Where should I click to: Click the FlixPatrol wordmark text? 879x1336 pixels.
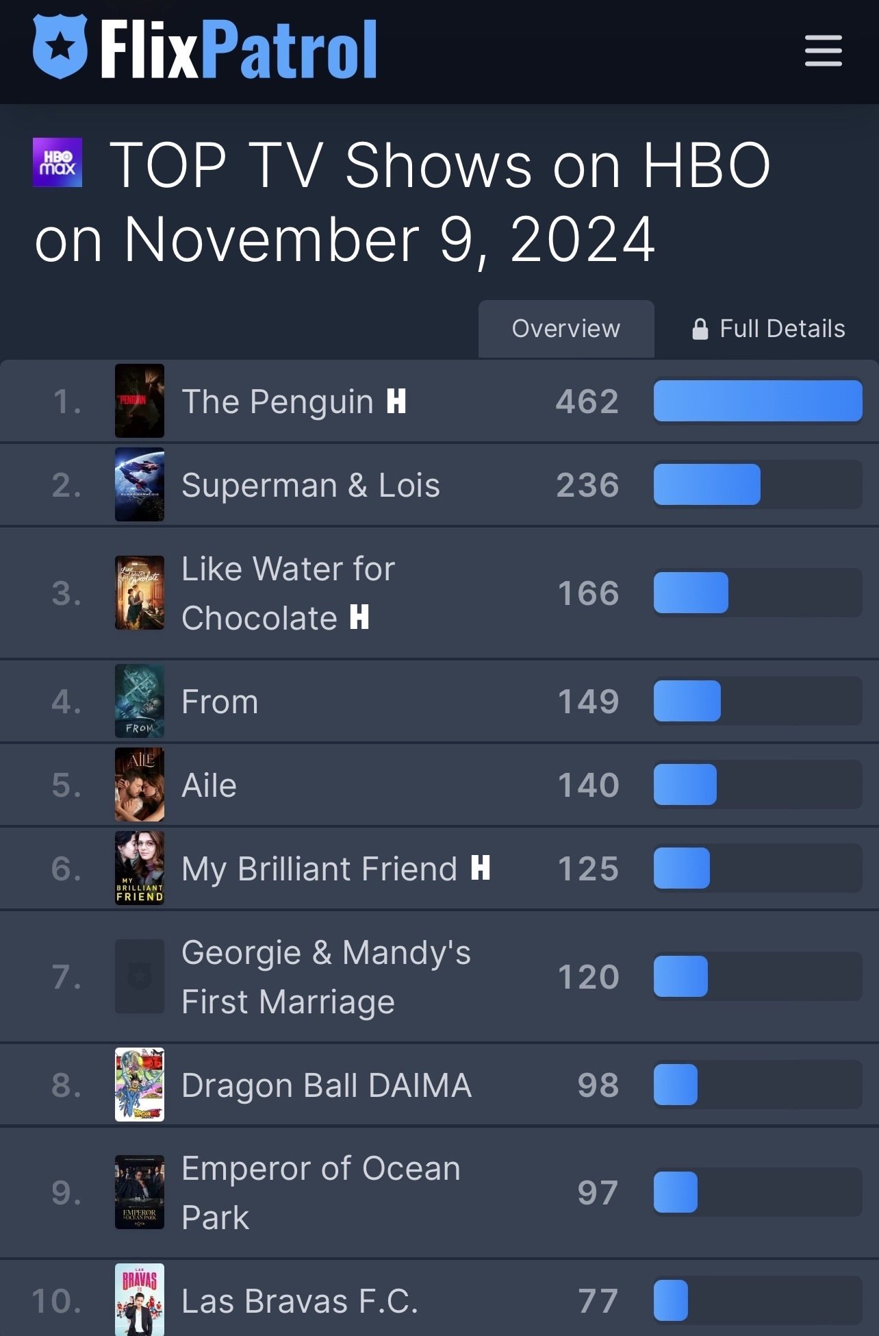(238, 49)
